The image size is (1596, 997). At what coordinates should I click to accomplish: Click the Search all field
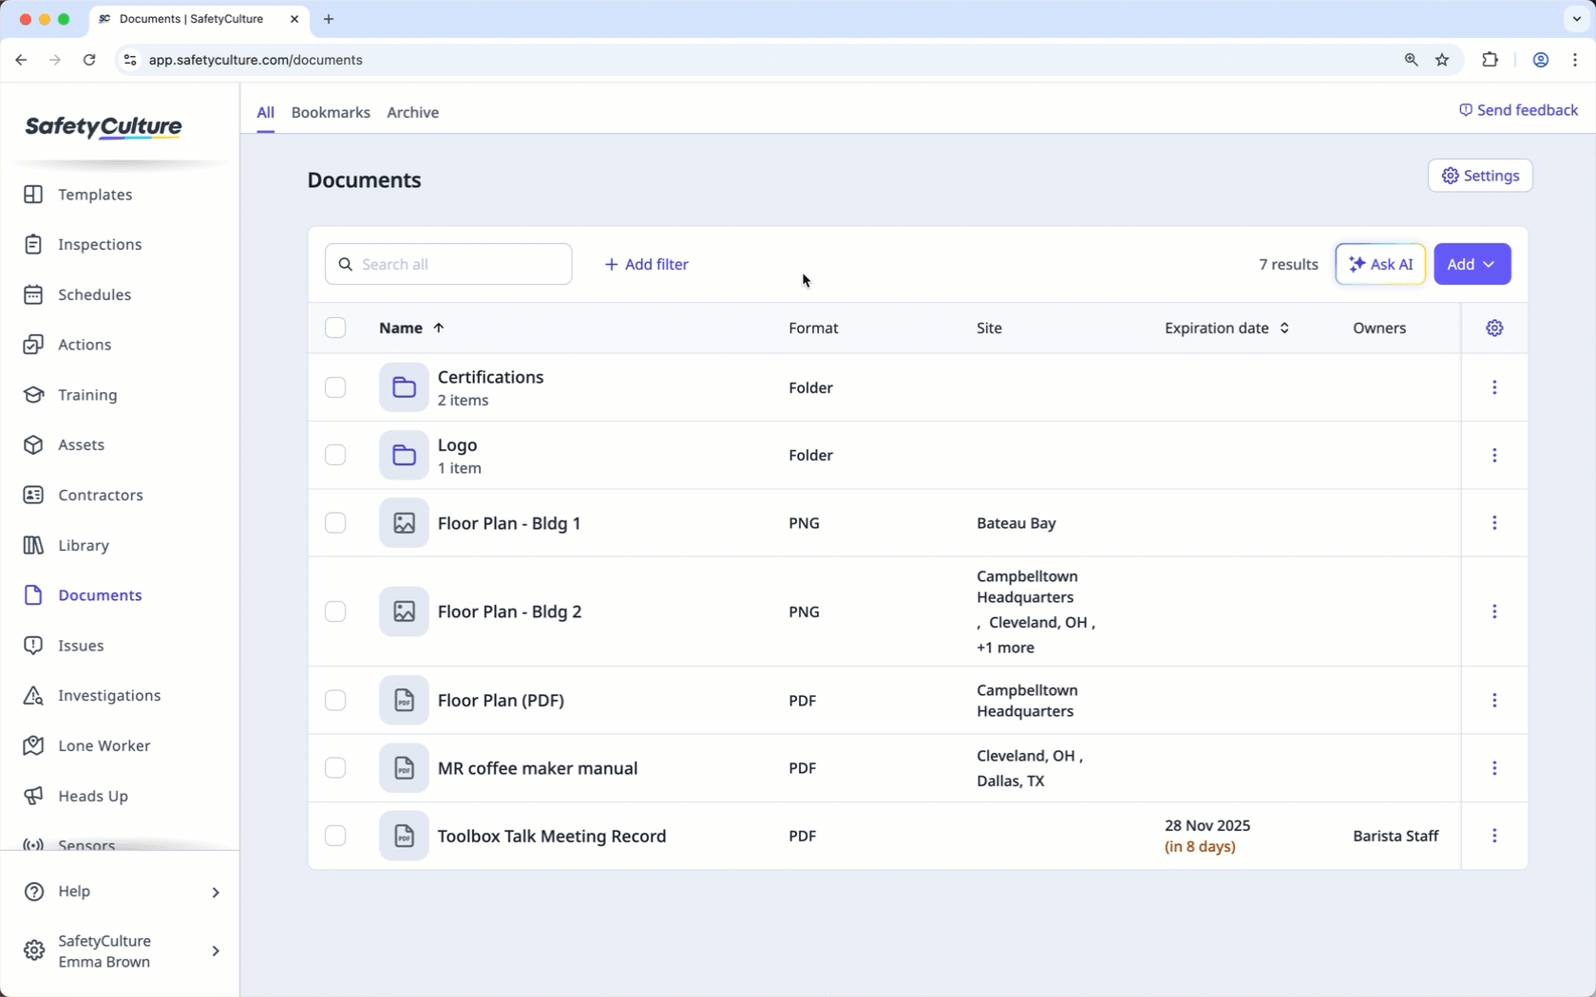click(448, 264)
